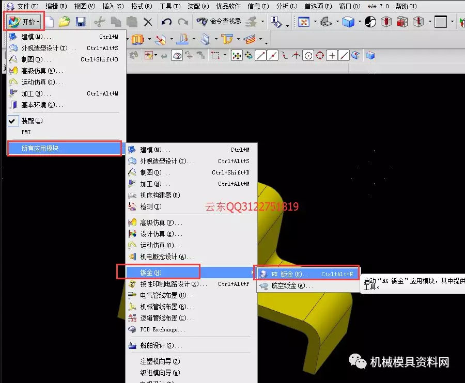Click the Undo arrow icon
Screen dimensions: 465x383
(166, 22)
